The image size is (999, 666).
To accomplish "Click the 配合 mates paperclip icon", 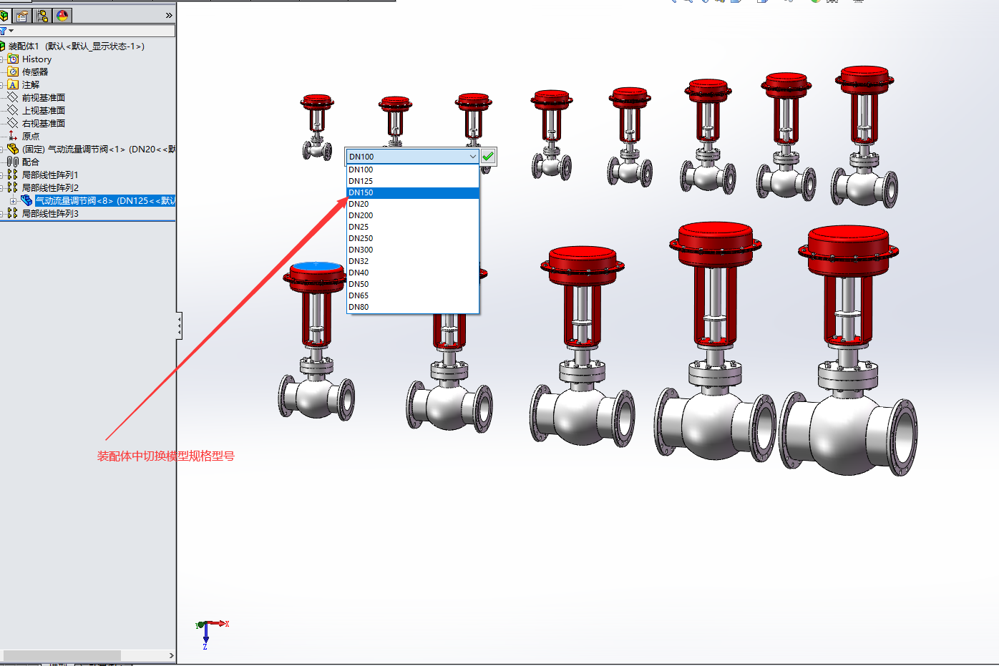I will click(x=13, y=162).
